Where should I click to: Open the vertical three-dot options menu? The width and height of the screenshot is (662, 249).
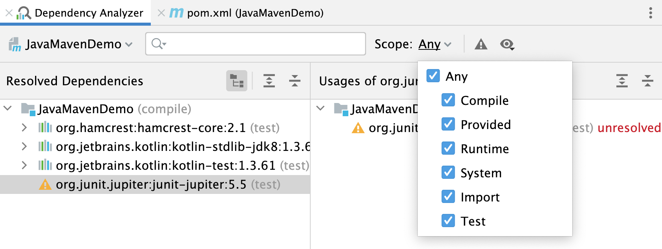pos(650,13)
